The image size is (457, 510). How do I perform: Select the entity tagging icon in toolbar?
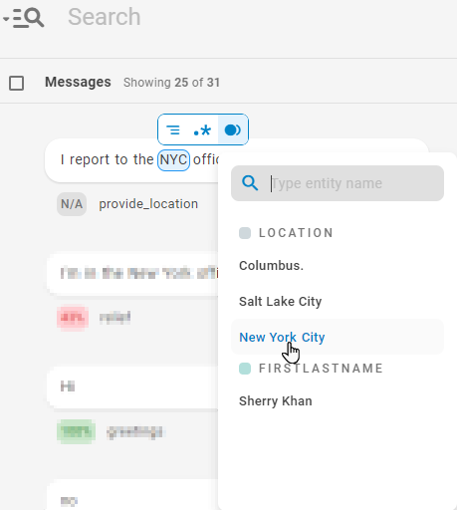click(233, 129)
